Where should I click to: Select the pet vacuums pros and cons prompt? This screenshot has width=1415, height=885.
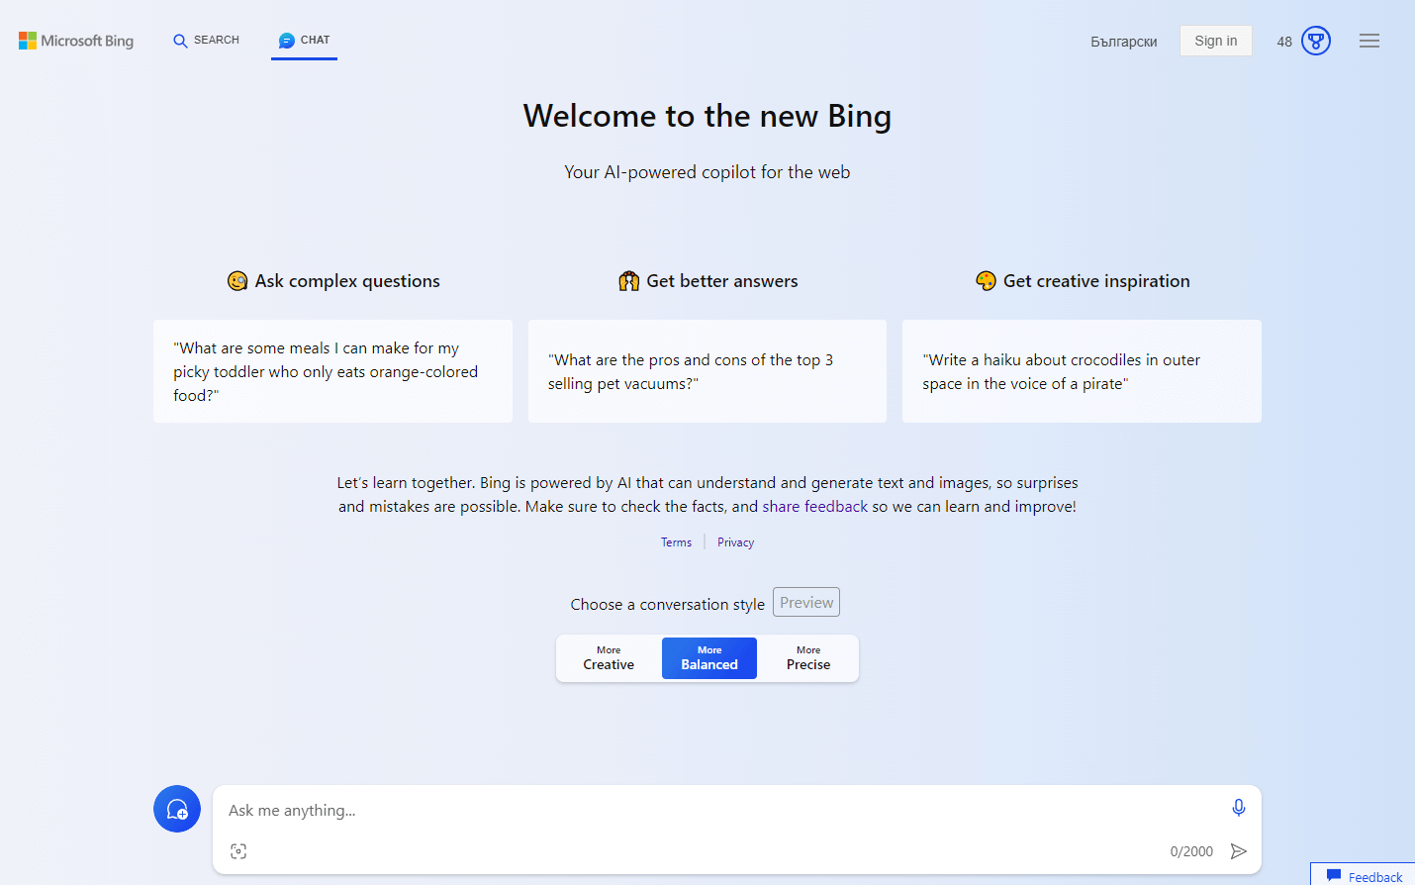pos(707,371)
